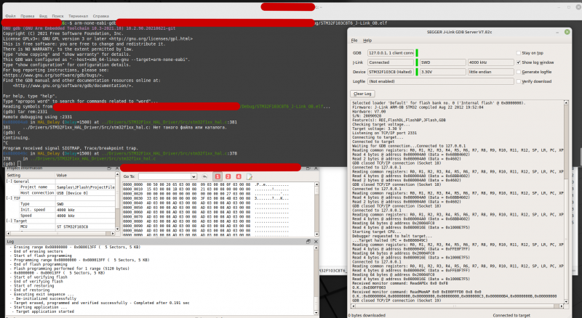Click the edit memory notepad icon
This screenshot has width=582, height=318.
pos(250,177)
